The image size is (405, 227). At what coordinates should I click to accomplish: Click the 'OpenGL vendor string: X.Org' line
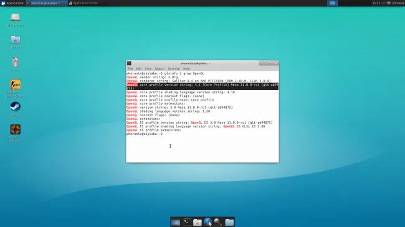[x=152, y=77]
